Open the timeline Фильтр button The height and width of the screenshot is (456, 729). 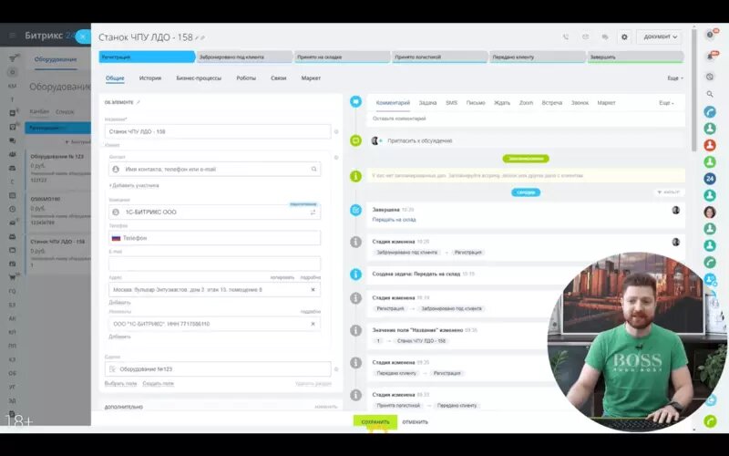(669, 192)
